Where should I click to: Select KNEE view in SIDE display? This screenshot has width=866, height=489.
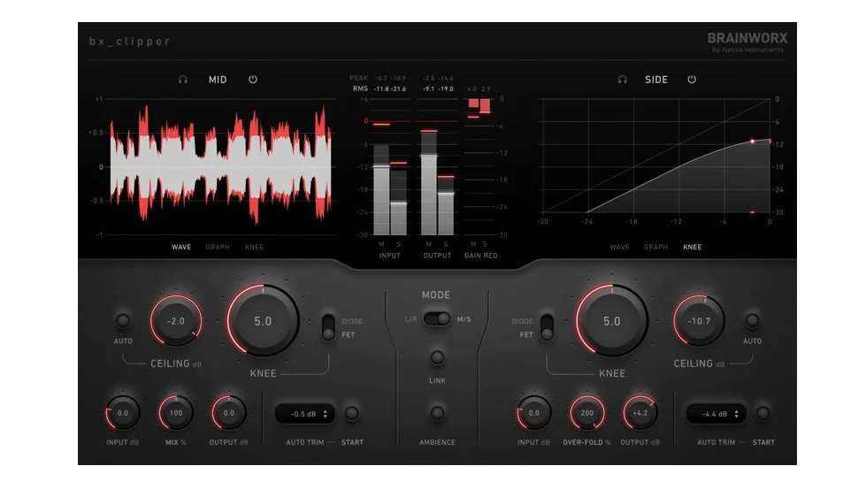tap(692, 247)
